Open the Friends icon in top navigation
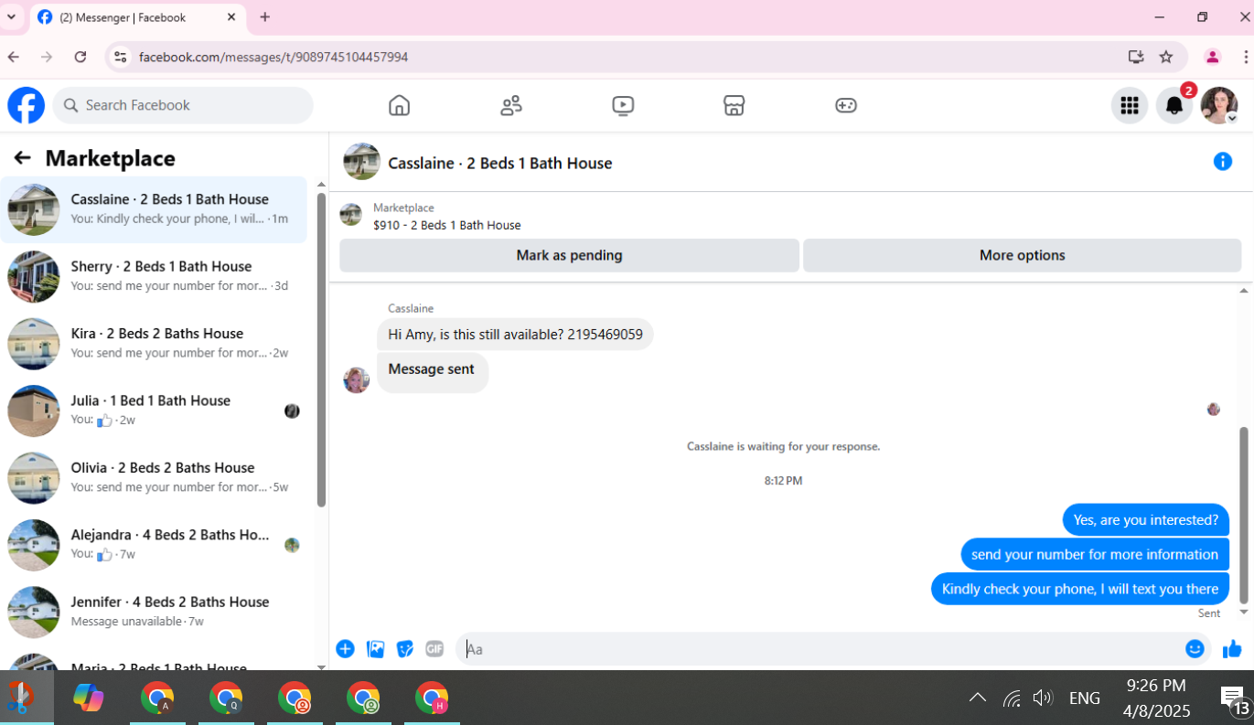This screenshot has height=725, width=1254. [x=511, y=105]
